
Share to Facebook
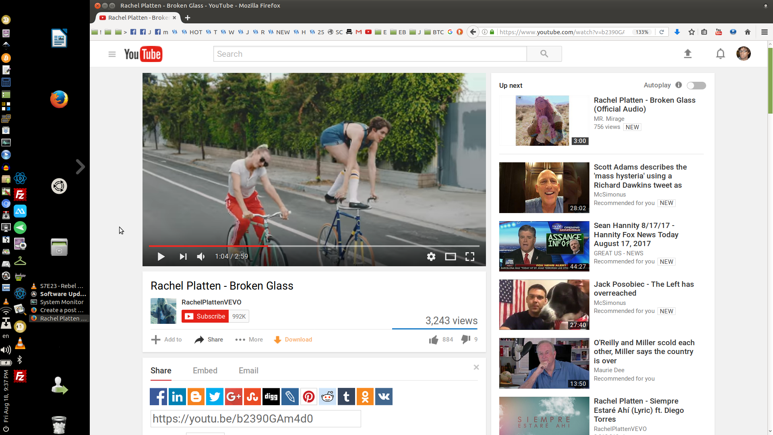coord(158,397)
